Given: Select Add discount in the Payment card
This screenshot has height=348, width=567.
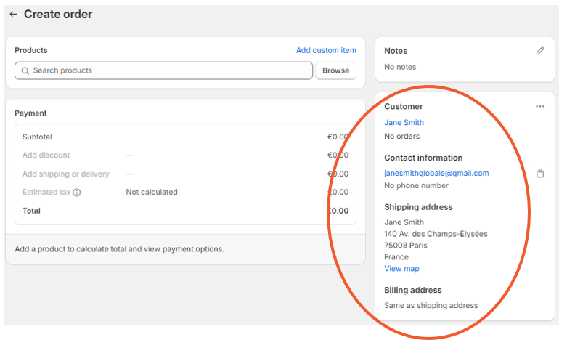Looking at the screenshot, I should pyautogui.click(x=46, y=155).
